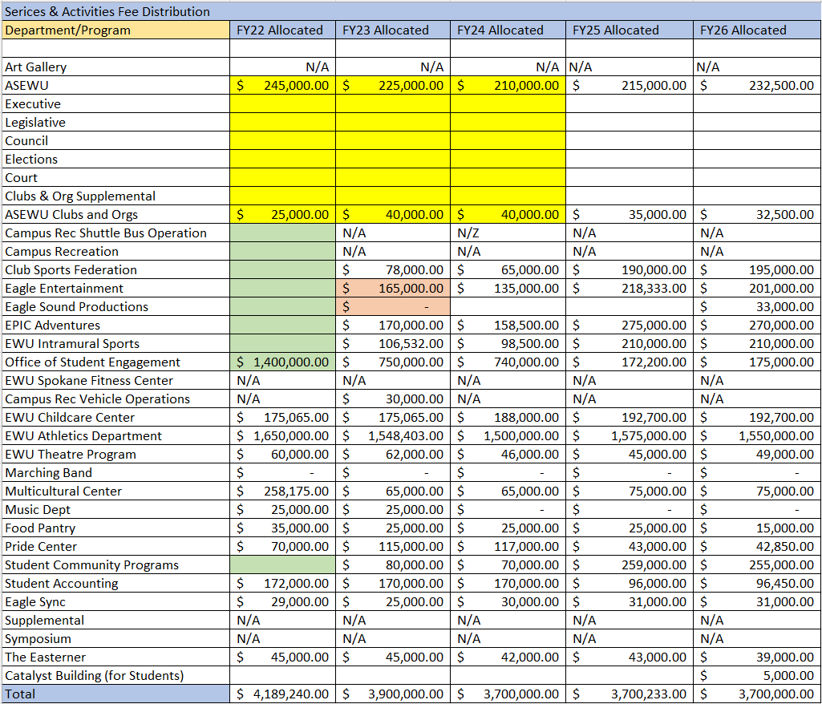Click the 'EWU Athletics Department' row label
The image size is (822, 704).
(83, 436)
